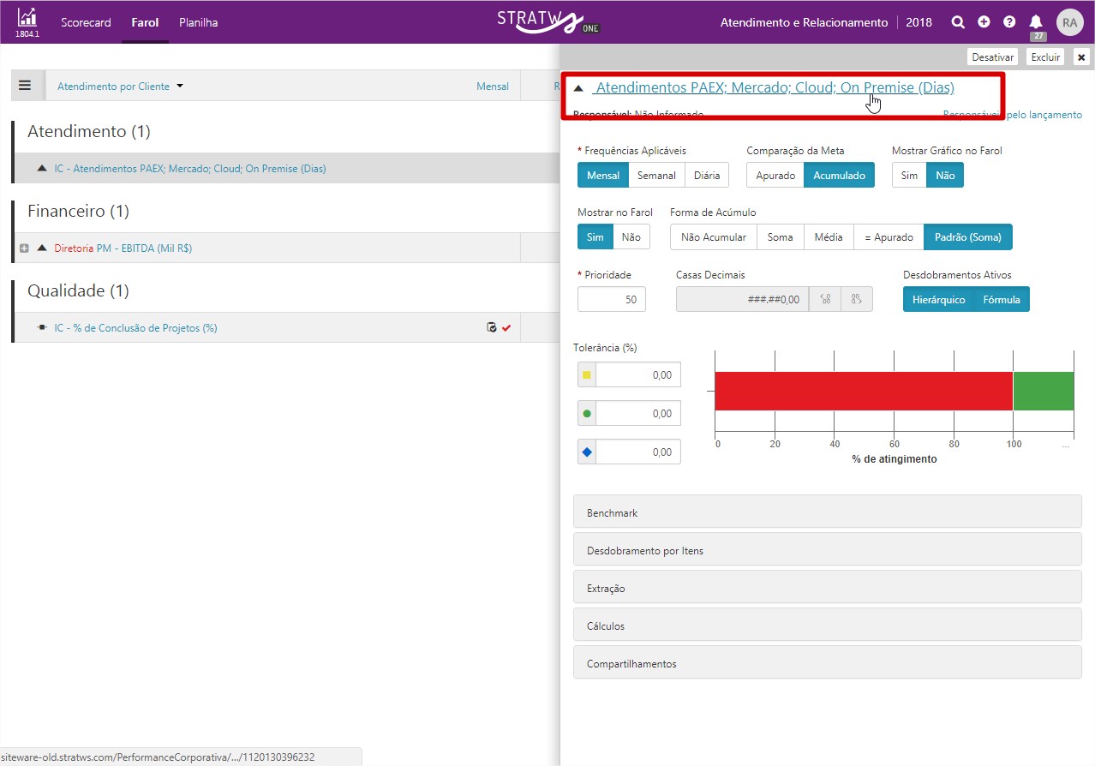This screenshot has width=1095, height=766.
Task: Select Mensal frequency
Action: point(603,176)
